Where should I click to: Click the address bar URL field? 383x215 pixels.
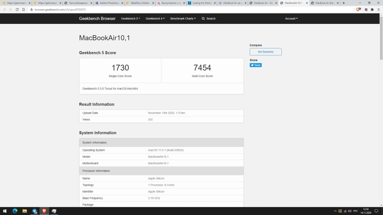point(191,10)
